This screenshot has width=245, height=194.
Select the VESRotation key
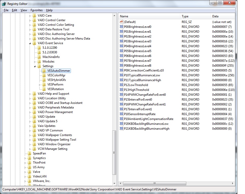point(55,89)
